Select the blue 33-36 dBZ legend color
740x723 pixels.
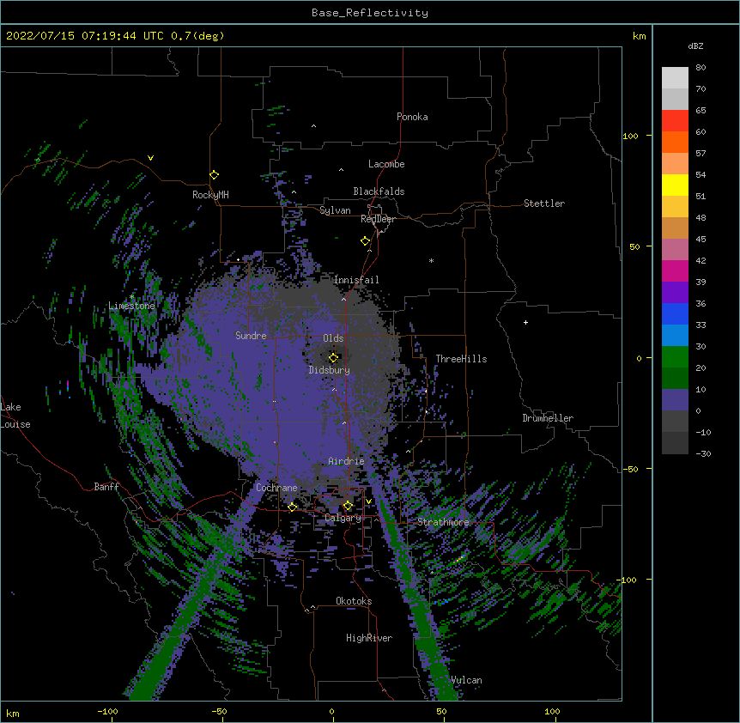[x=675, y=313]
